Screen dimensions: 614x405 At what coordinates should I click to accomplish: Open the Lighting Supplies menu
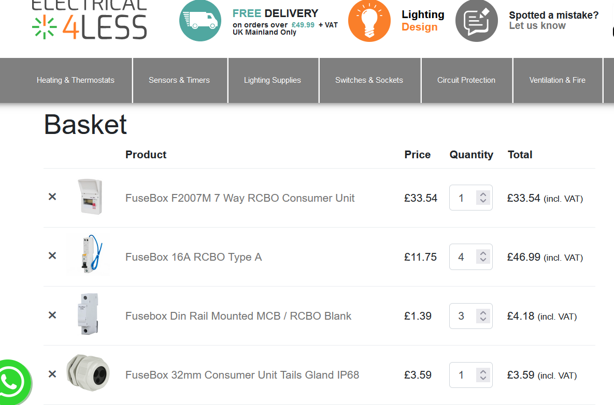click(x=273, y=80)
